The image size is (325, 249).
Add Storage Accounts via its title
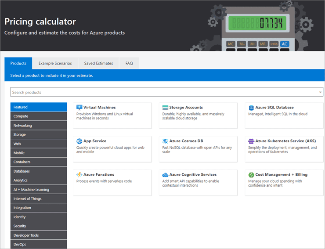click(186, 108)
